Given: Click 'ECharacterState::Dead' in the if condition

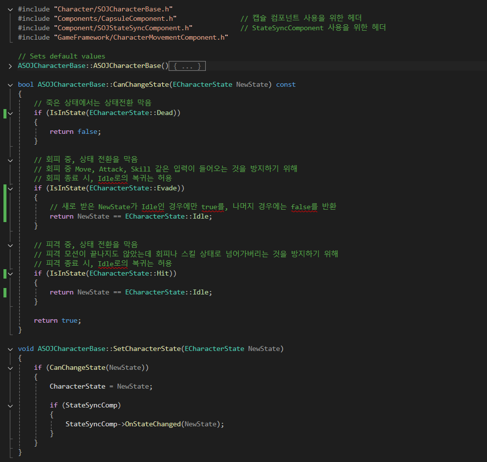Looking at the screenshot, I should pos(131,113).
